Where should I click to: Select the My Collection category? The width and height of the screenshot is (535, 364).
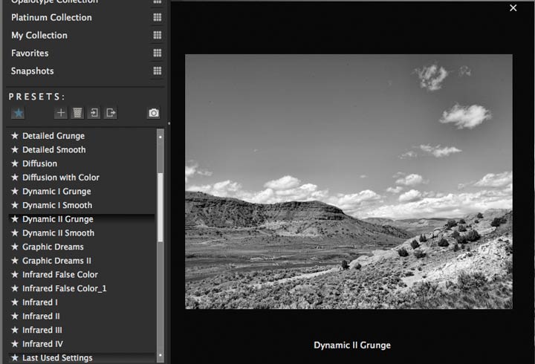click(x=39, y=35)
